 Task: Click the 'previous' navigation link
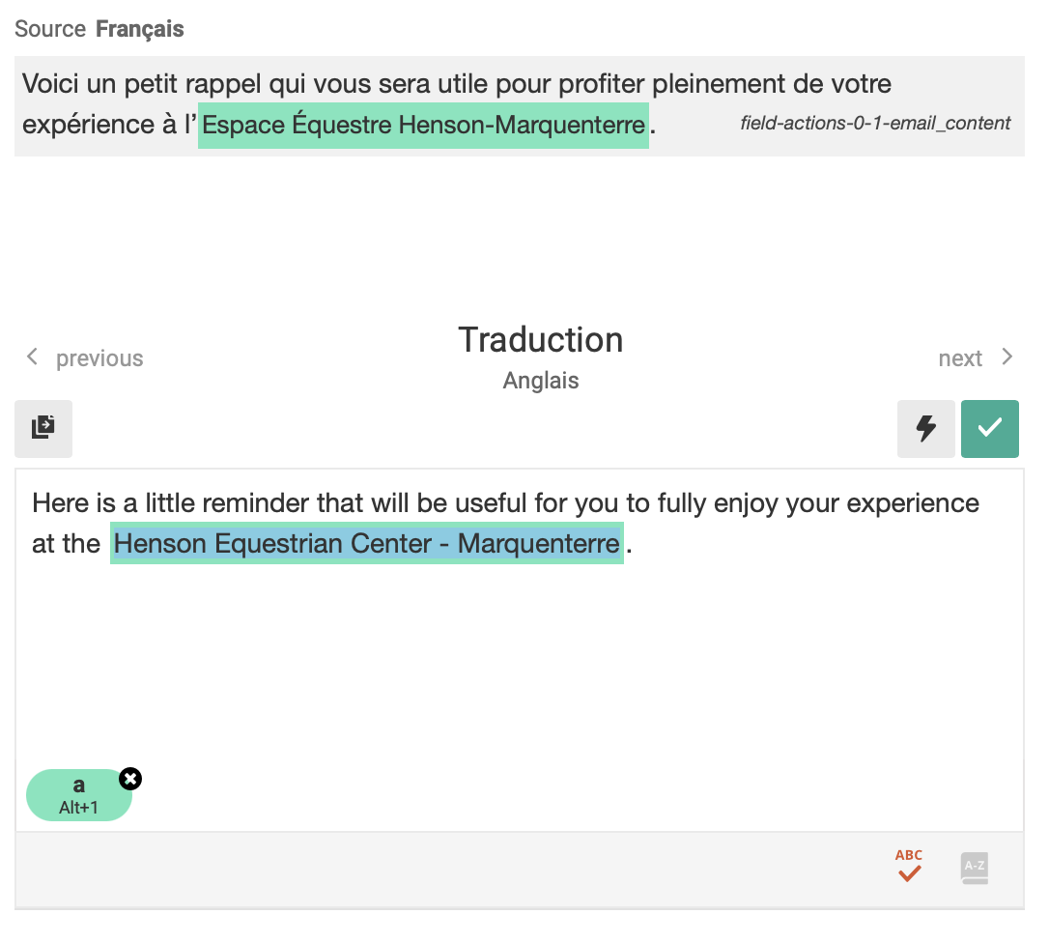pos(99,358)
